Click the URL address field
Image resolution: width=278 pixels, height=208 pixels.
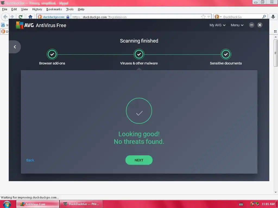tap(136, 17)
